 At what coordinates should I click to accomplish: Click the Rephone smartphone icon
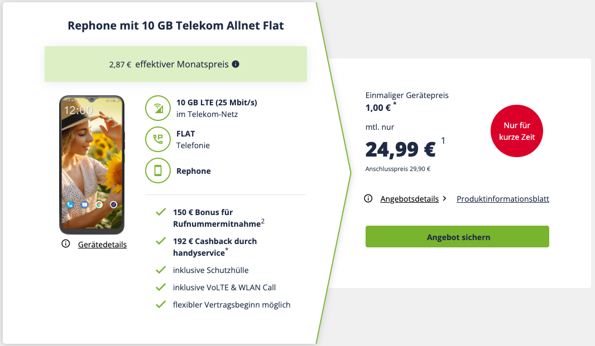(x=158, y=171)
